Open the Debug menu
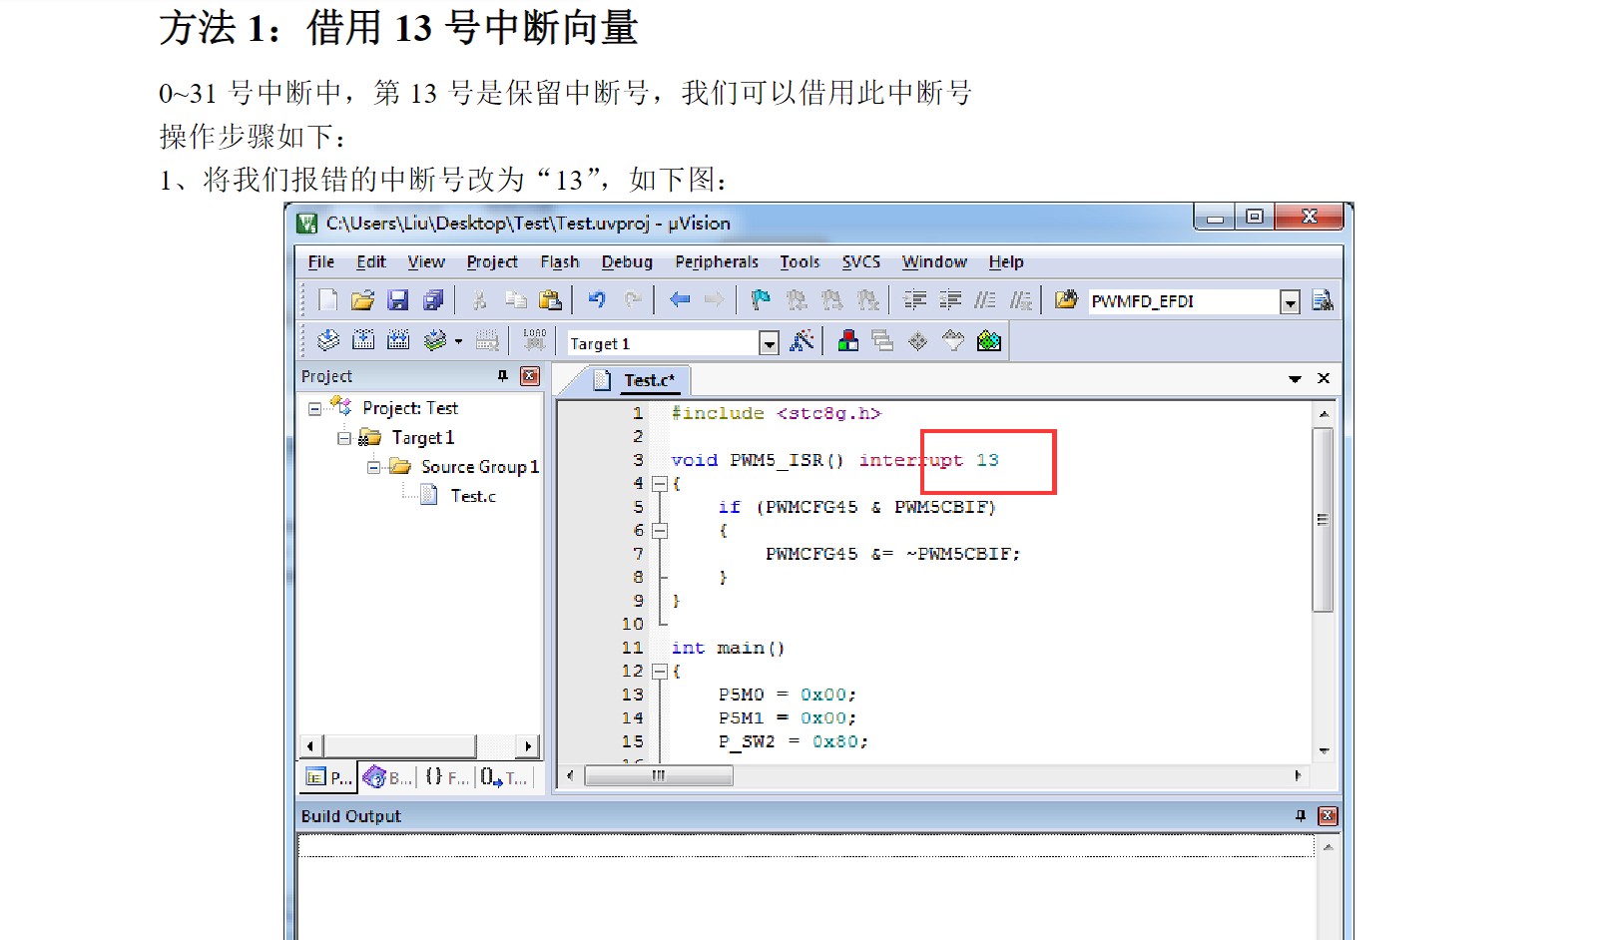The image size is (1616, 940). pos(627,261)
